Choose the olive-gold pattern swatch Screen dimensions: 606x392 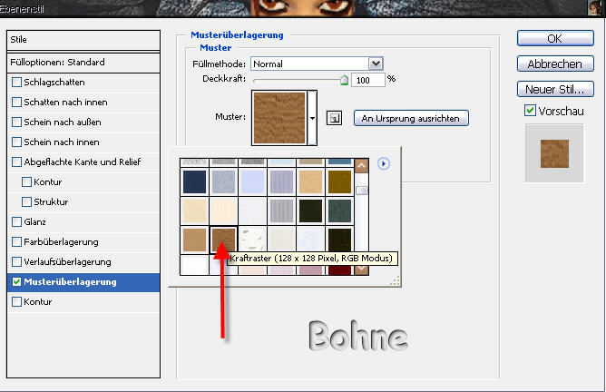click(339, 181)
